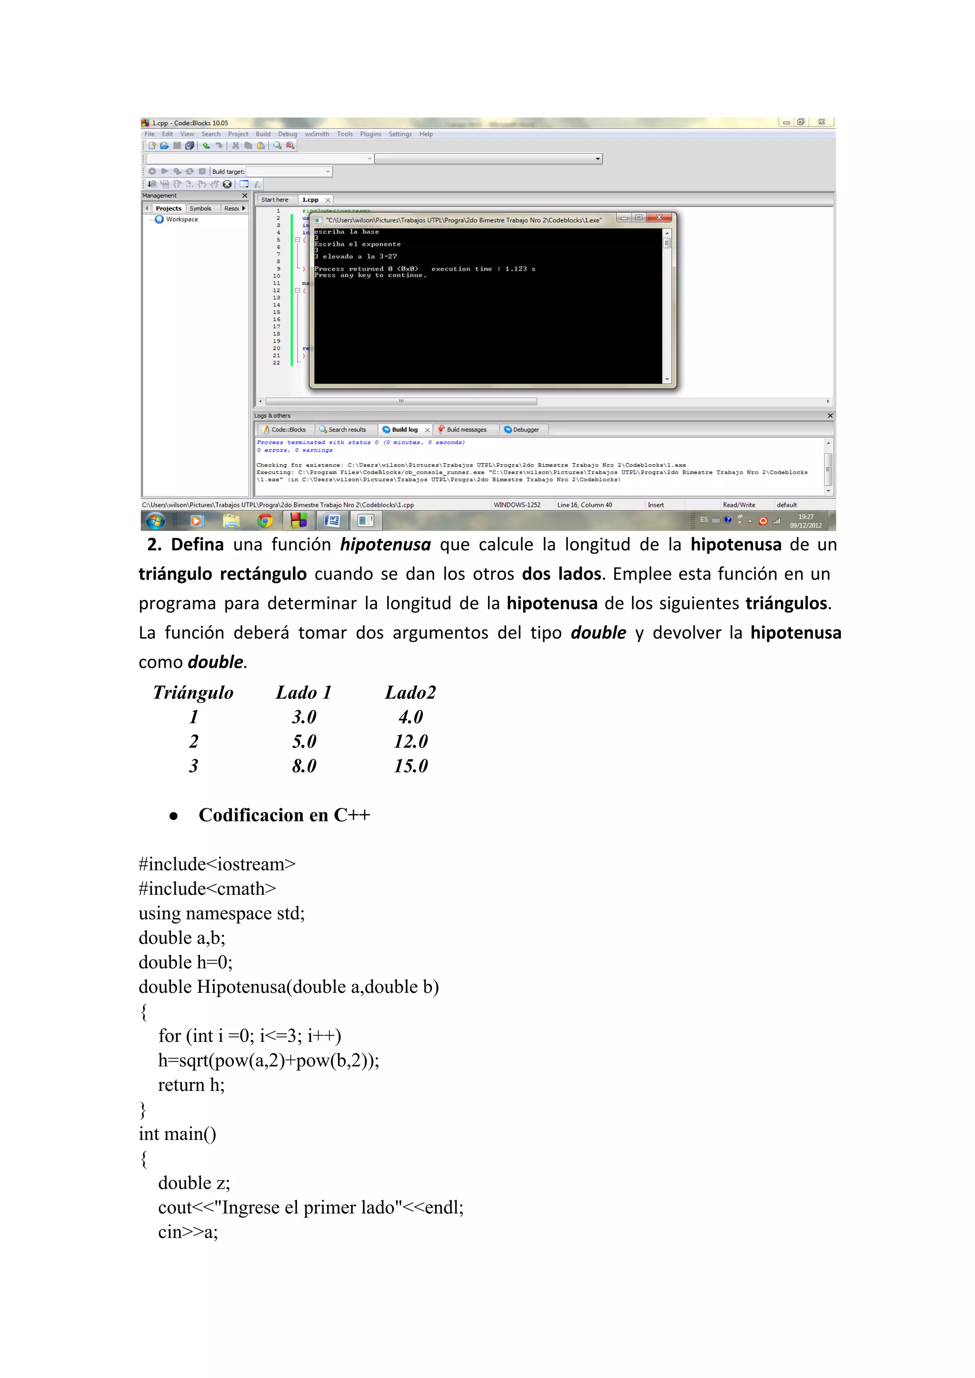Screen dimensions: 975x1378
Task: Open the Edit menu
Action: point(168,134)
